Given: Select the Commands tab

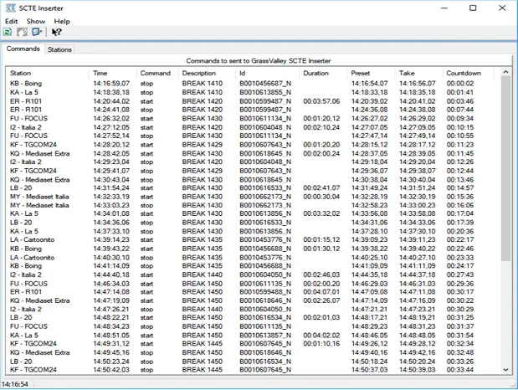Looking at the screenshot, I should (x=23, y=49).
